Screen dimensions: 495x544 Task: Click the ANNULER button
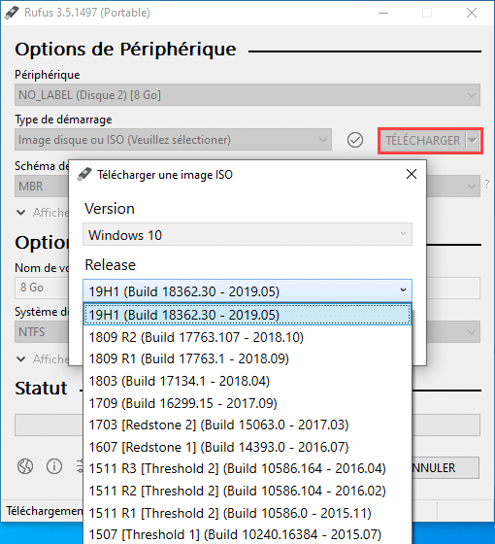pyautogui.click(x=445, y=467)
